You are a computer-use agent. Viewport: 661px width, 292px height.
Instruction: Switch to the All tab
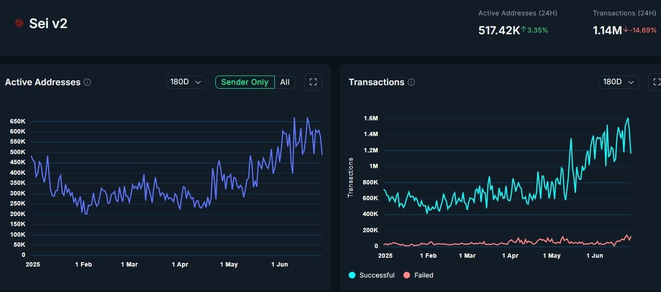pos(285,82)
